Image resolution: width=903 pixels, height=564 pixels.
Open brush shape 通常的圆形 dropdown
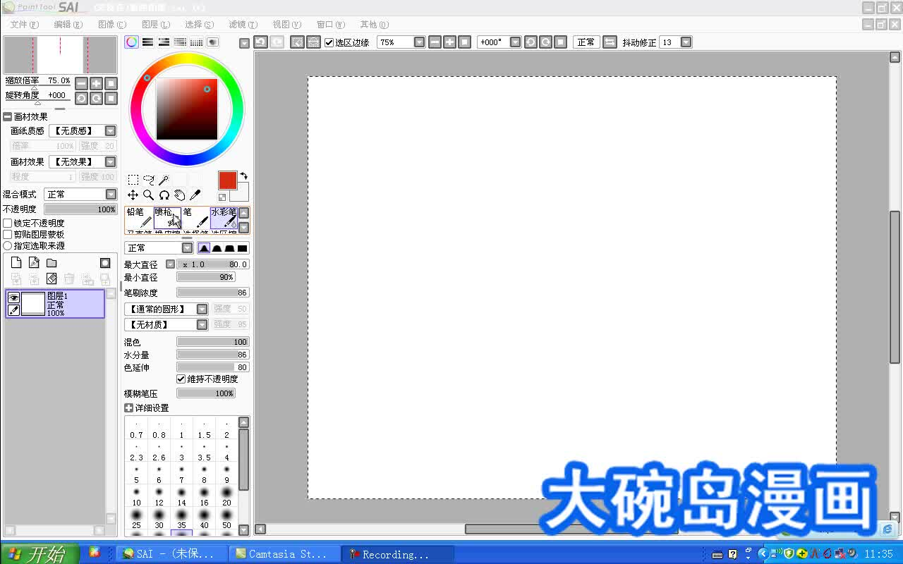tap(202, 309)
